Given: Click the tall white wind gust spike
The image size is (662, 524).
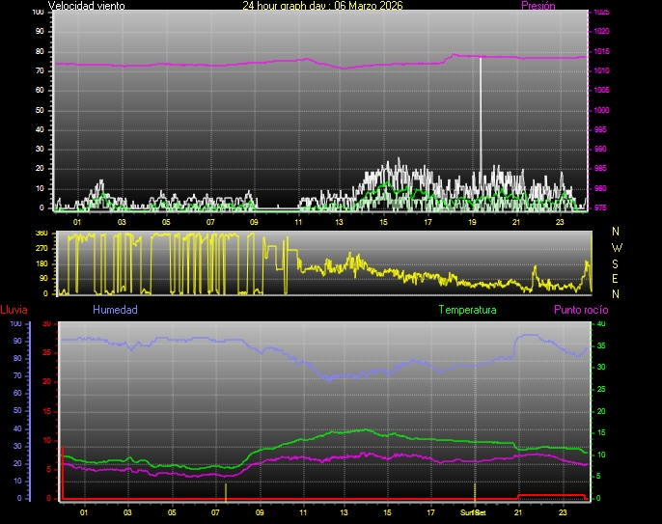Looking at the screenshot, I should (481, 116).
